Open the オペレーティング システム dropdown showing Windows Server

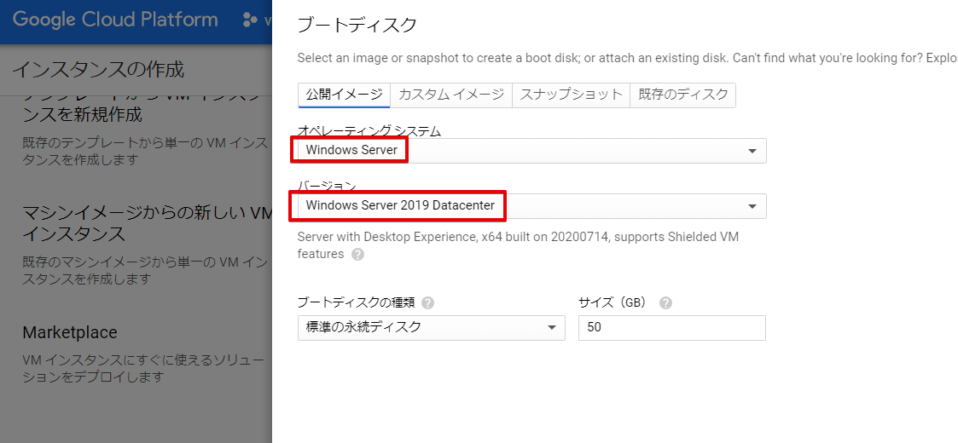pos(531,150)
